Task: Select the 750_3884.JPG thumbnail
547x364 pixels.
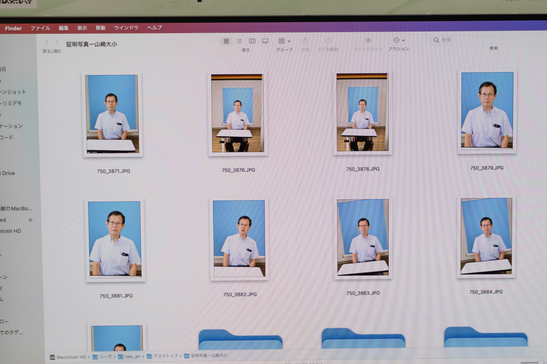Action: pos(486,237)
